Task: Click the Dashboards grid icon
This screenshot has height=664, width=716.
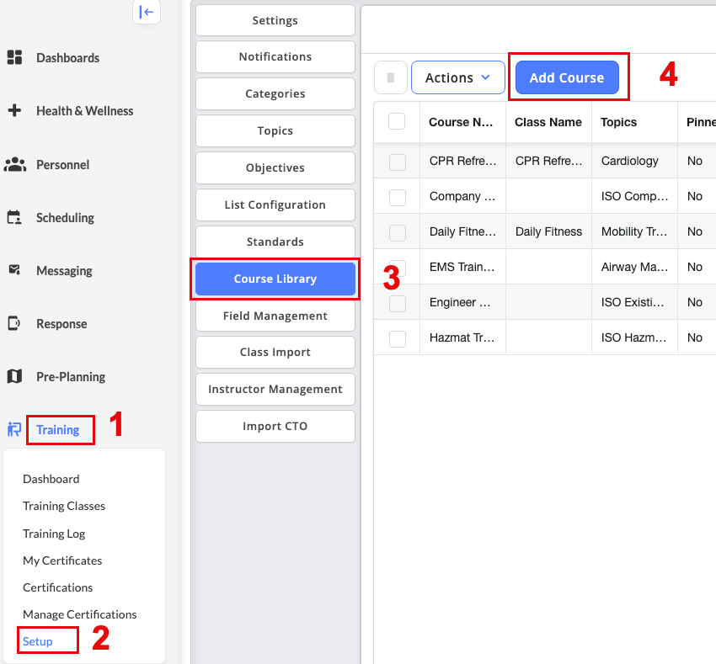Action: (x=14, y=57)
